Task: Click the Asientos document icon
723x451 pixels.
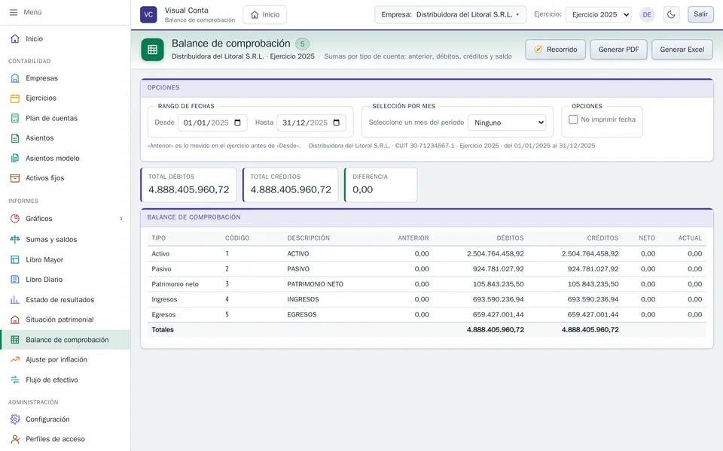Action: pos(15,138)
